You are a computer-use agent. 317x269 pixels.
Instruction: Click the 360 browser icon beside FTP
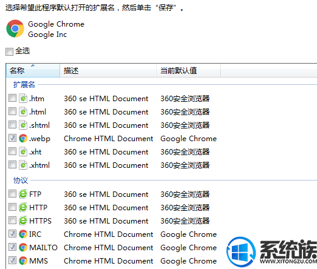pyautogui.click(x=23, y=194)
